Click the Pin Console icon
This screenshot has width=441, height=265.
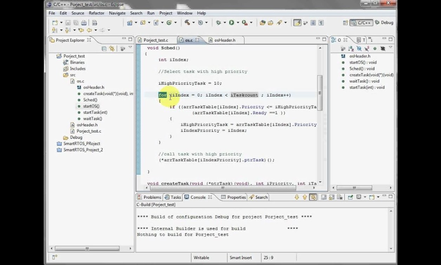pos(350,197)
